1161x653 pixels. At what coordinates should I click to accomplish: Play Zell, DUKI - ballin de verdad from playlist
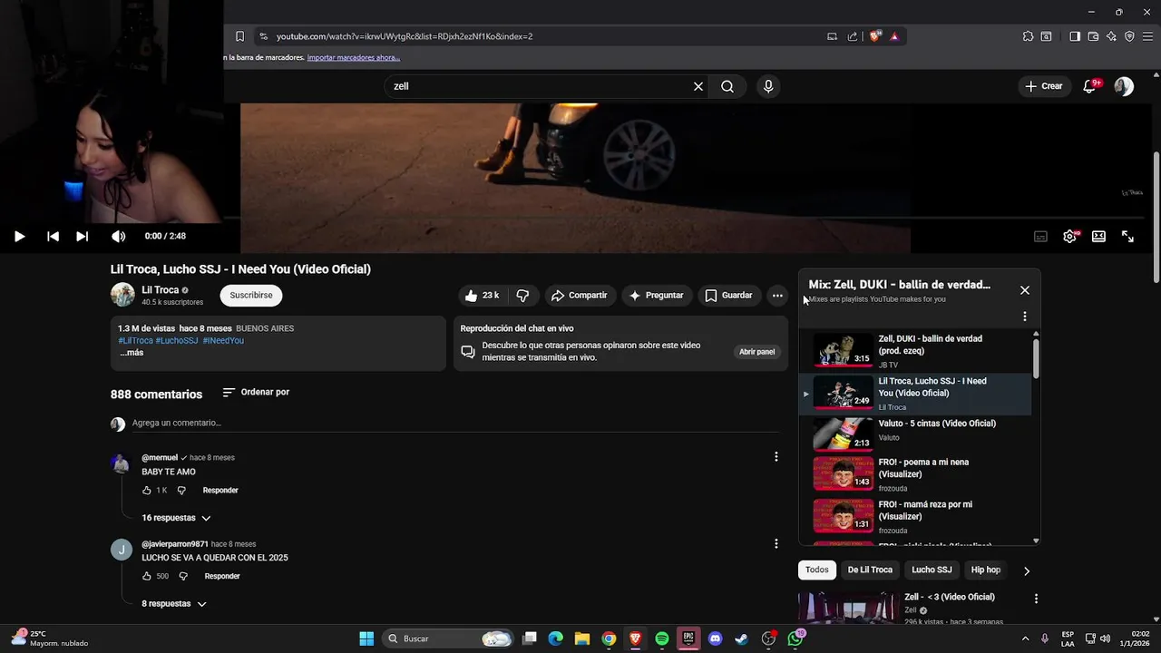pyautogui.click(x=915, y=351)
